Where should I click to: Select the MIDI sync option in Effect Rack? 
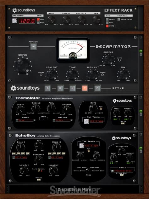click(38, 23)
